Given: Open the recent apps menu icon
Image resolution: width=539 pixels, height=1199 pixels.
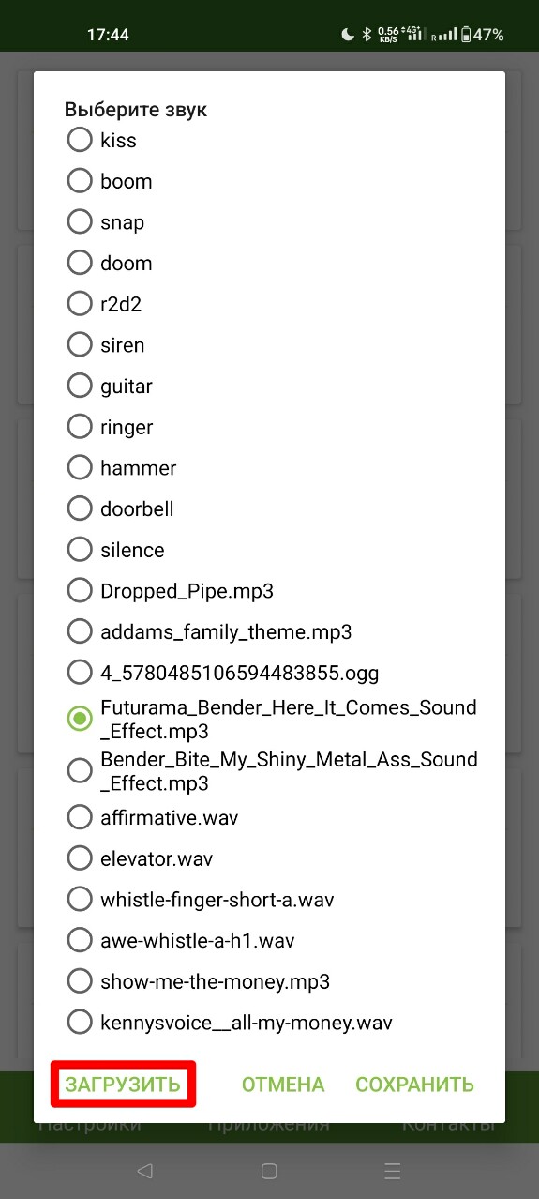Looking at the screenshot, I should [394, 1171].
